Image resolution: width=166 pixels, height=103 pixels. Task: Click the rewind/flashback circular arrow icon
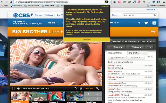click(75, 89)
